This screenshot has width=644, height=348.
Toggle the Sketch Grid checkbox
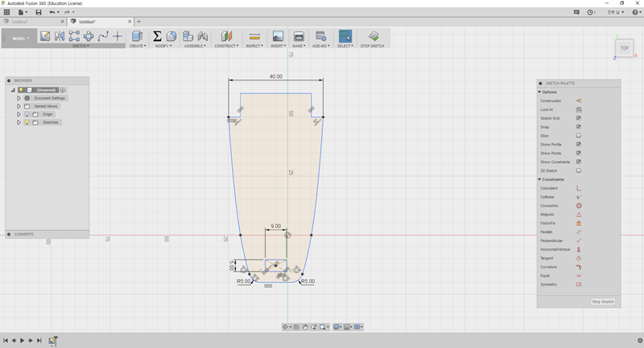tap(578, 118)
